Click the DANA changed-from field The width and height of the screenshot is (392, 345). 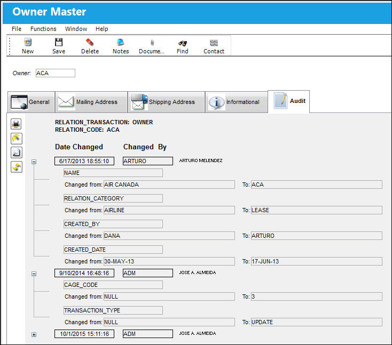point(169,236)
